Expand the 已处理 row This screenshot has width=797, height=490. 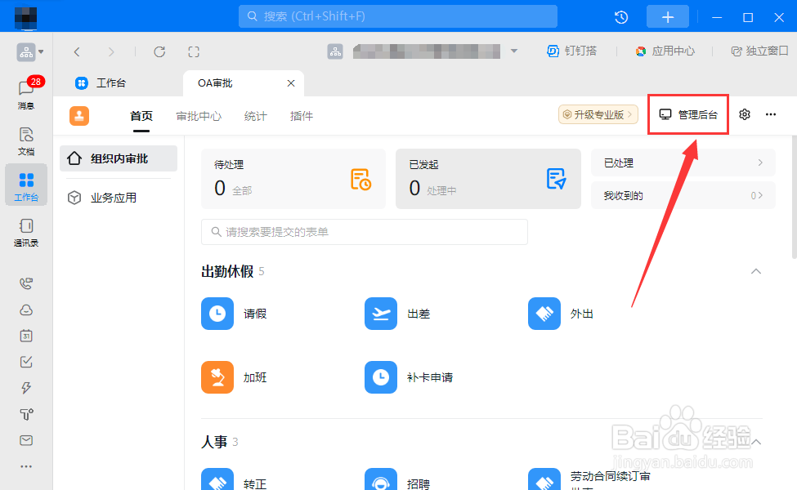tap(683, 163)
